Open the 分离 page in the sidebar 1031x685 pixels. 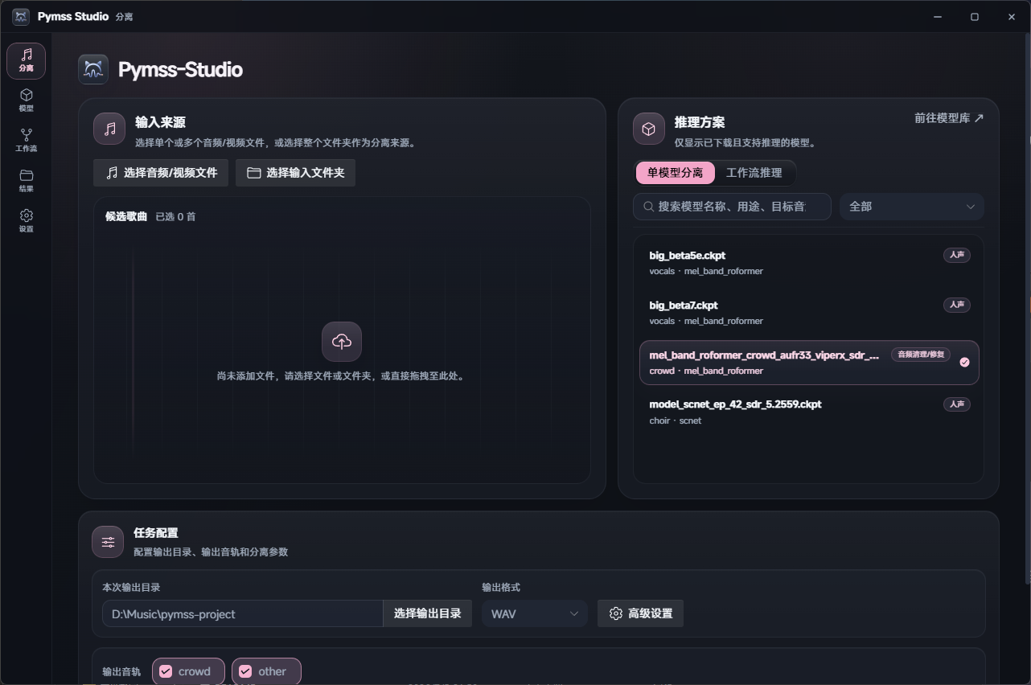[x=27, y=61]
